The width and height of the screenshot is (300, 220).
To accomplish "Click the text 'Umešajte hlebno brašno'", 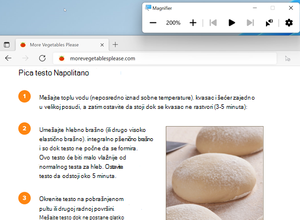I will click(x=72, y=130).
